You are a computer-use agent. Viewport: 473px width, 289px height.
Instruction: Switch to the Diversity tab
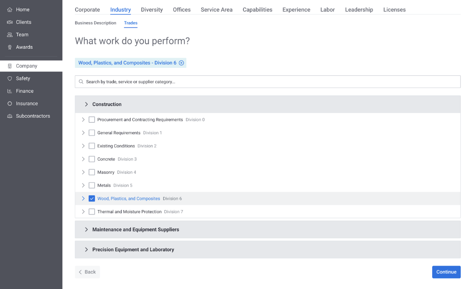[x=151, y=10]
